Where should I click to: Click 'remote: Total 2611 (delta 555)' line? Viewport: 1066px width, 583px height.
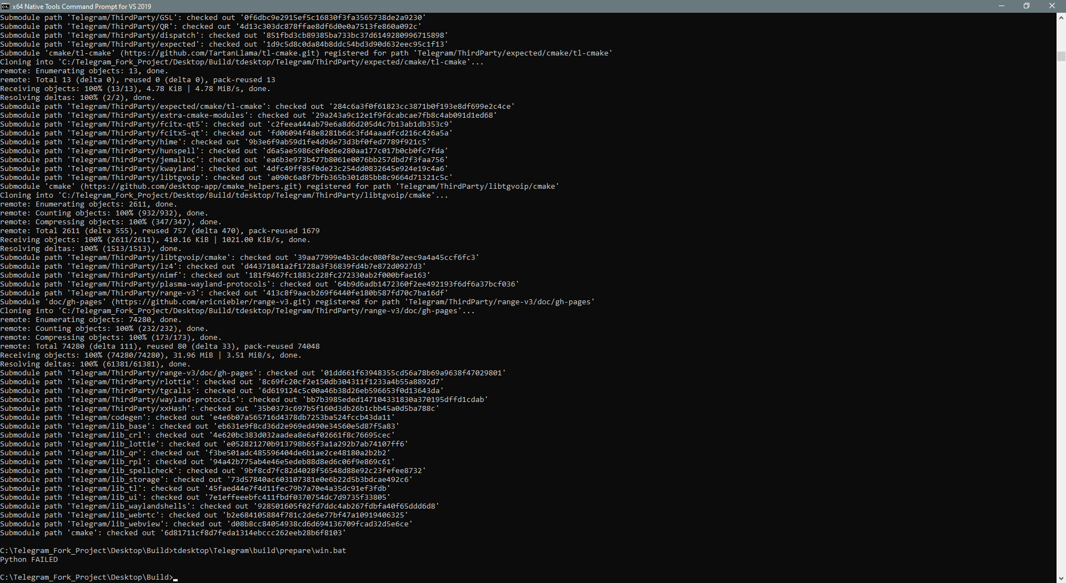[x=160, y=231]
